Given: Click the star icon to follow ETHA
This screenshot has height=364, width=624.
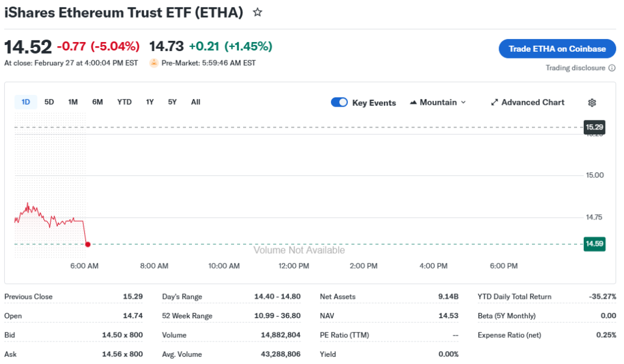Looking at the screenshot, I should click(x=257, y=12).
